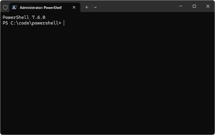Click the word "Administrator" in the tab

[30, 7]
